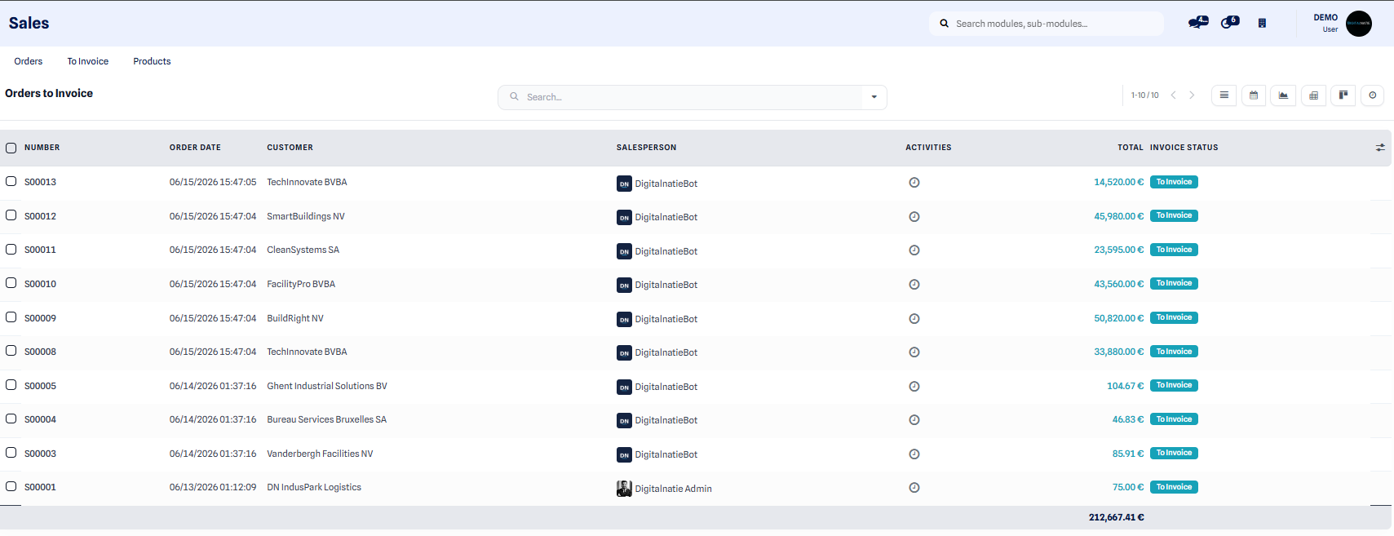Viewport: 1394px width, 536px height.
Task: Click the Activities column header
Action: 928,148
